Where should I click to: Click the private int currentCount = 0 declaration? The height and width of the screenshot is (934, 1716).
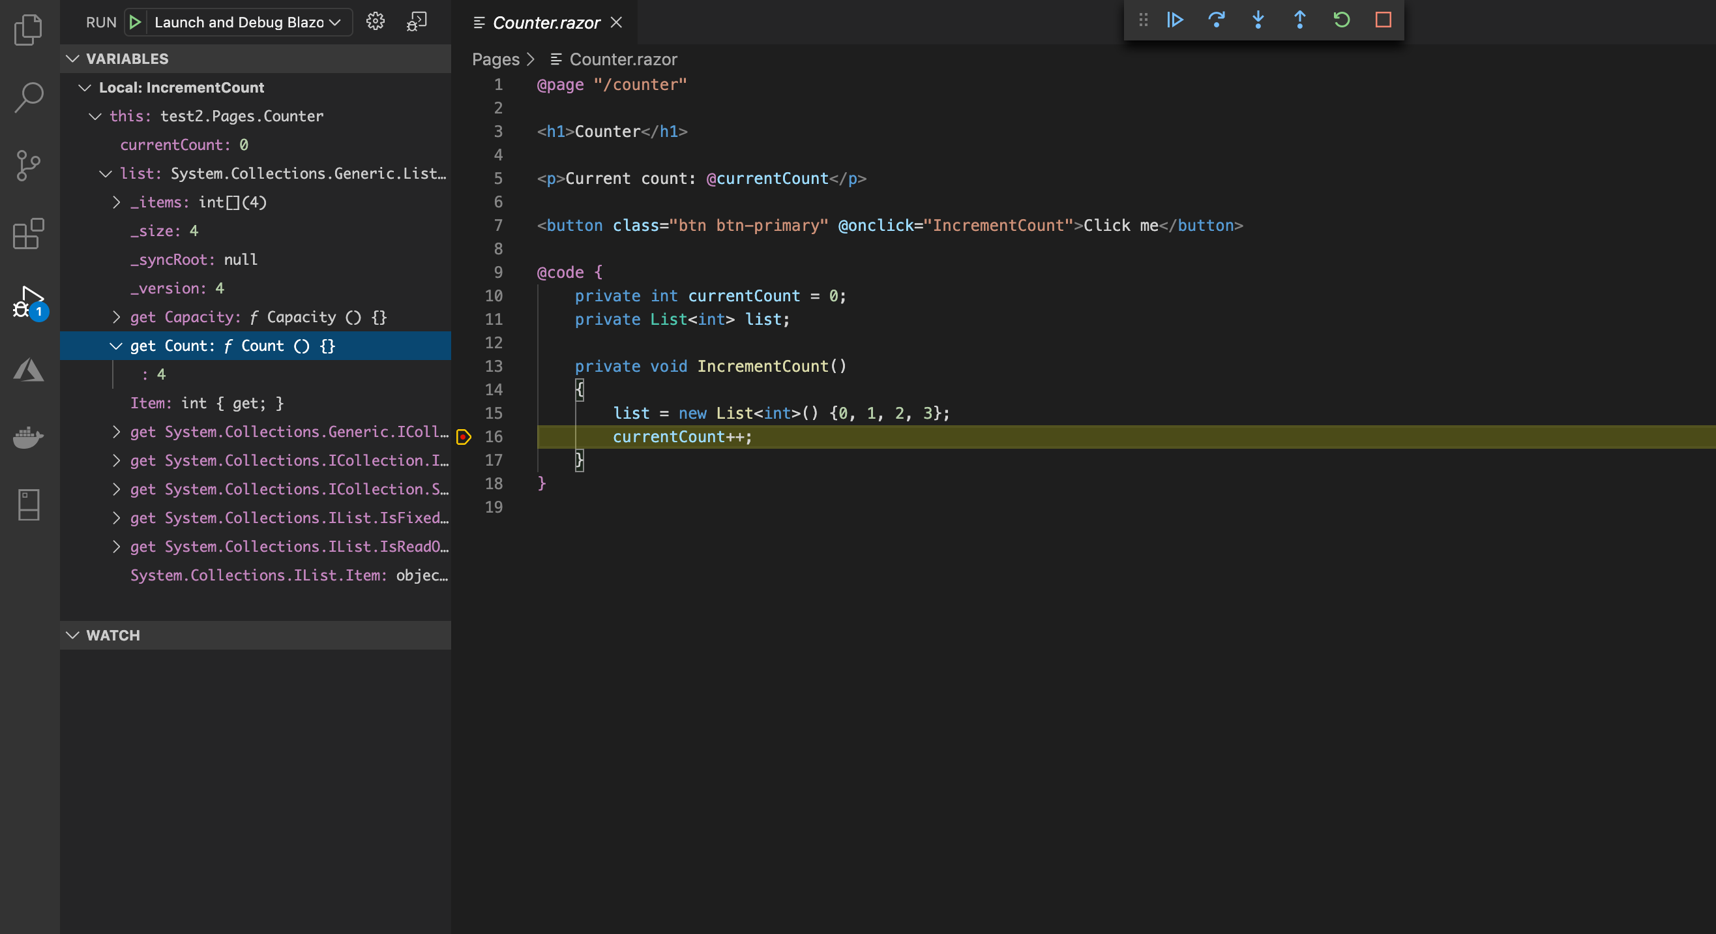pyautogui.click(x=711, y=296)
